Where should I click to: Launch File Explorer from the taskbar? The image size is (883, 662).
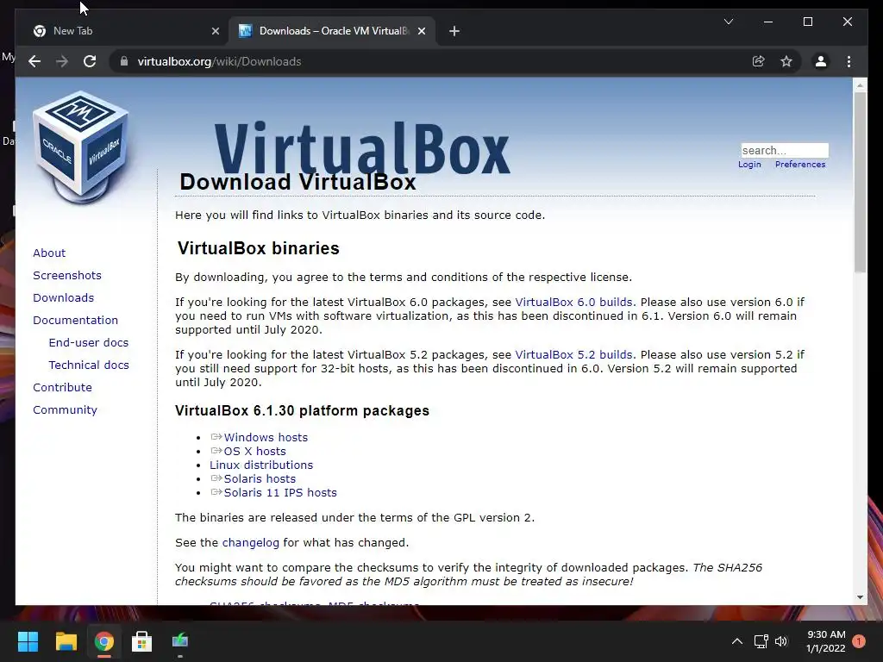click(66, 641)
